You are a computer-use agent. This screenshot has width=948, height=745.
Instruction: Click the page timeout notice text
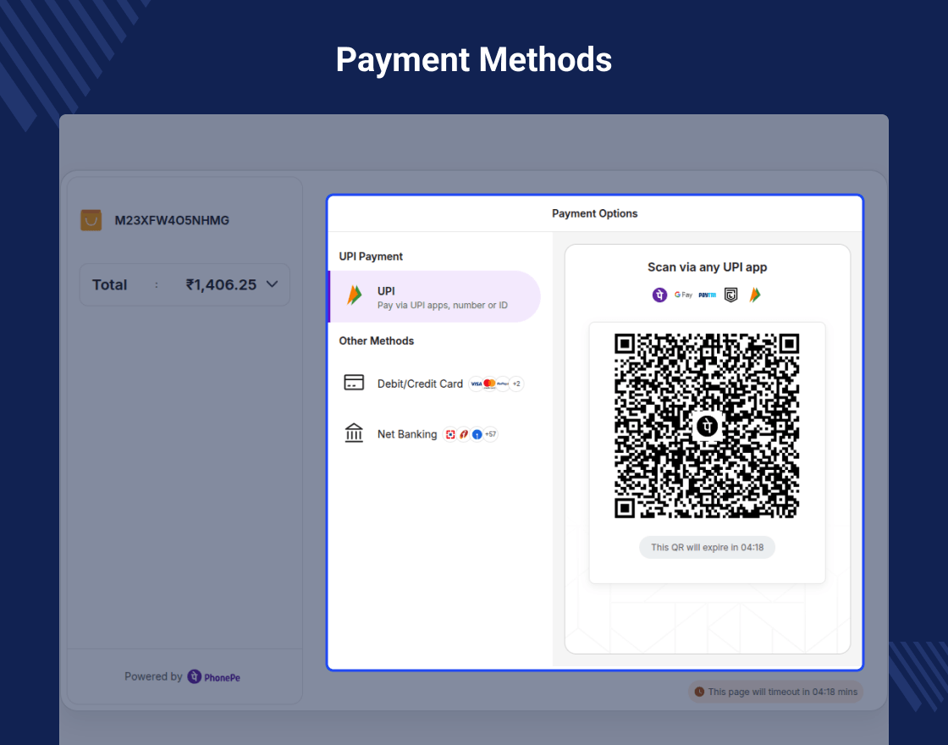pos(783,692)
